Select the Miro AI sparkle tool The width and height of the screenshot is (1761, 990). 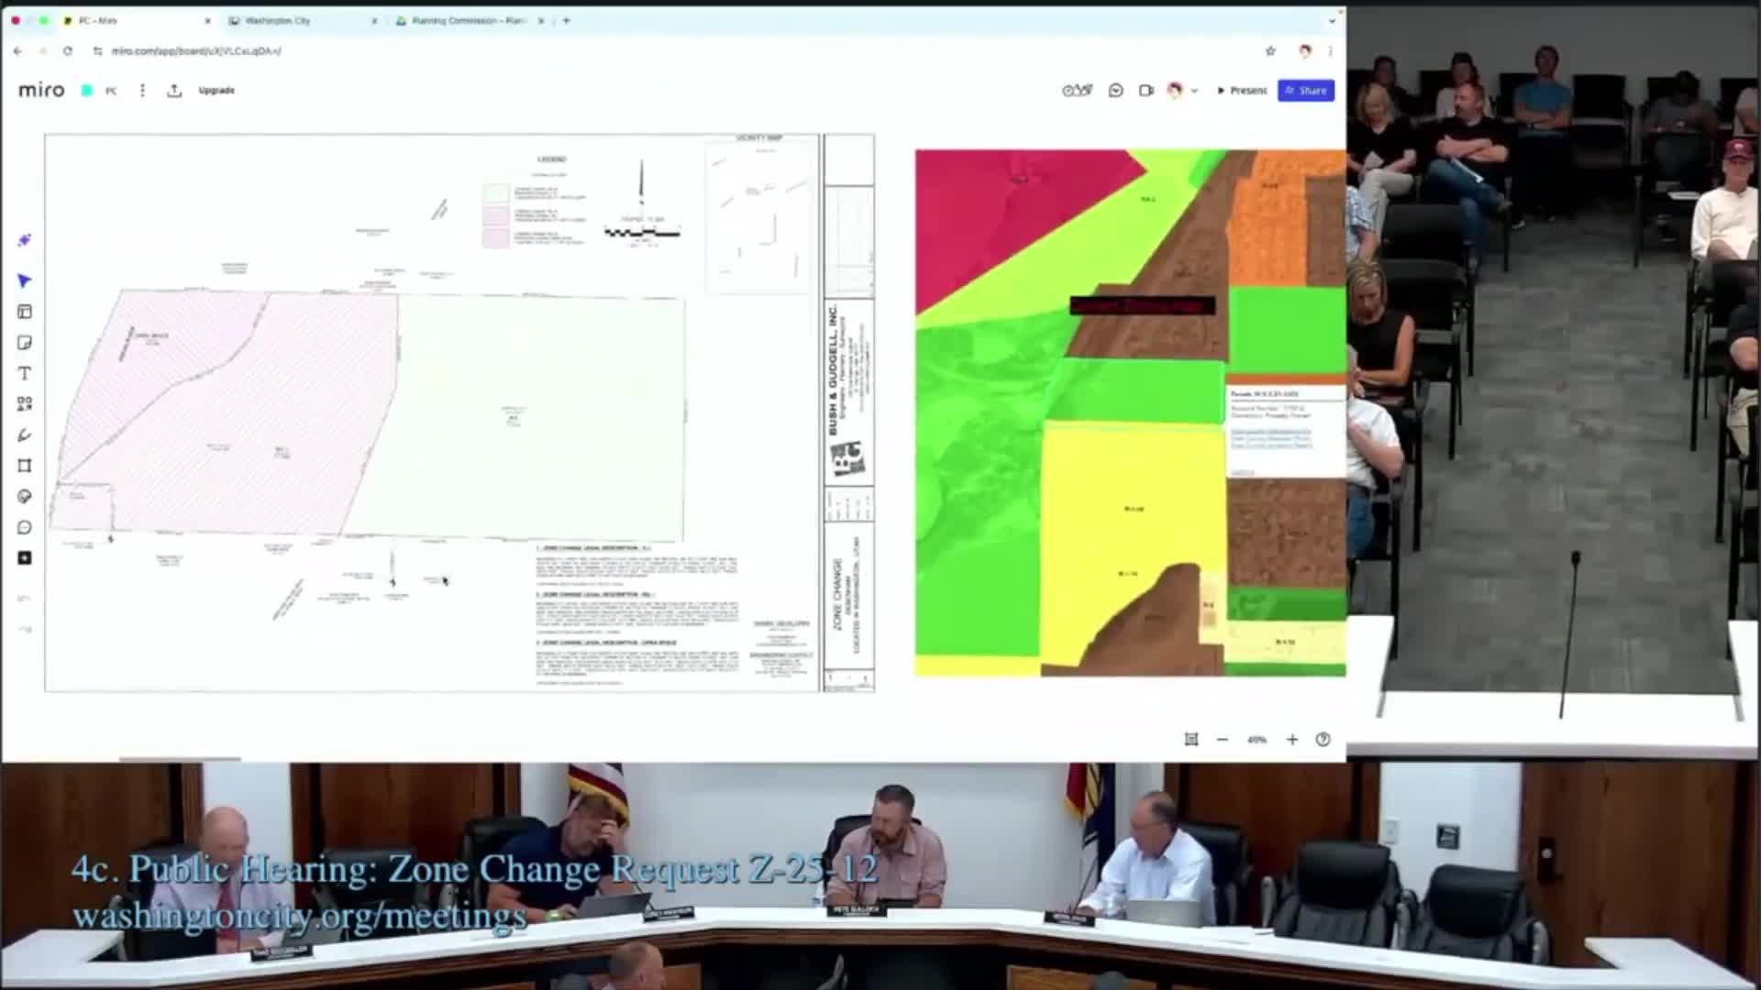pos(25,240)
